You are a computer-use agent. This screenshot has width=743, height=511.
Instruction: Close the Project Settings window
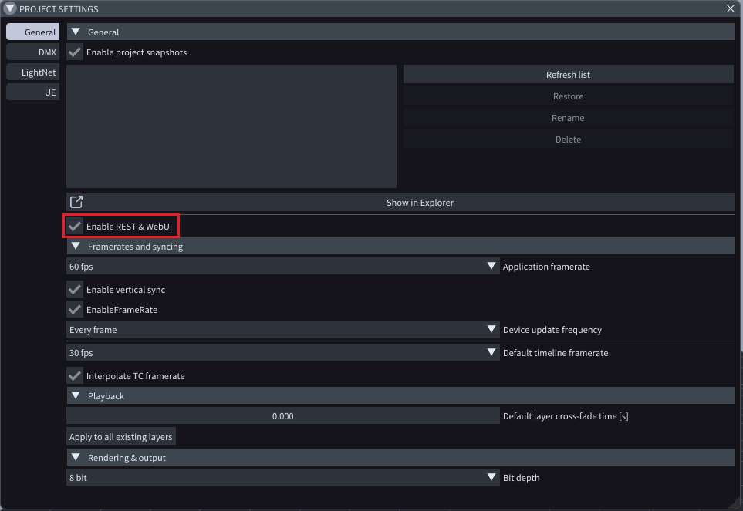[x=731, y=8]
